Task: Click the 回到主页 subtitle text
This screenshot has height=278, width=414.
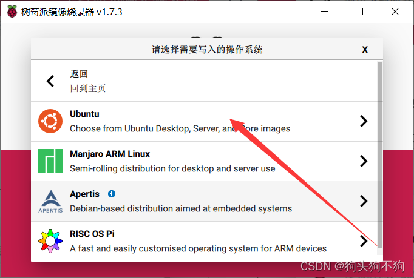Action: pyautogui.click(x=88, y=88)
